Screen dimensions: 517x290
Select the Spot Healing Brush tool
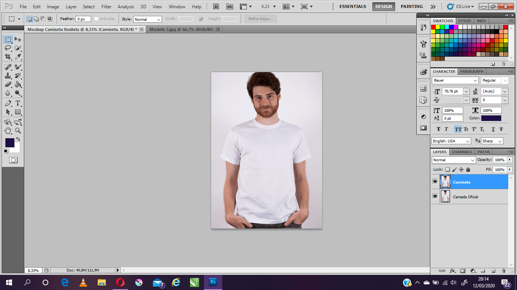(x=8, y=67)
